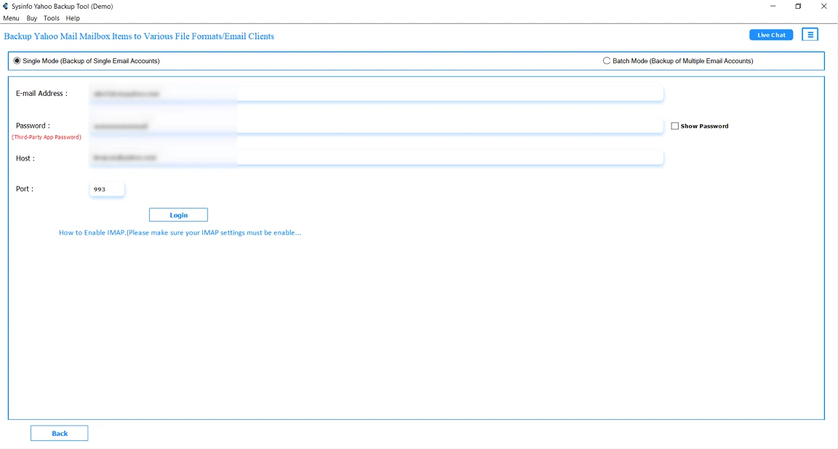Viewport: 838px width, 449px height.
Task: Open the Buy menu
Action: [x=31, y=18]
